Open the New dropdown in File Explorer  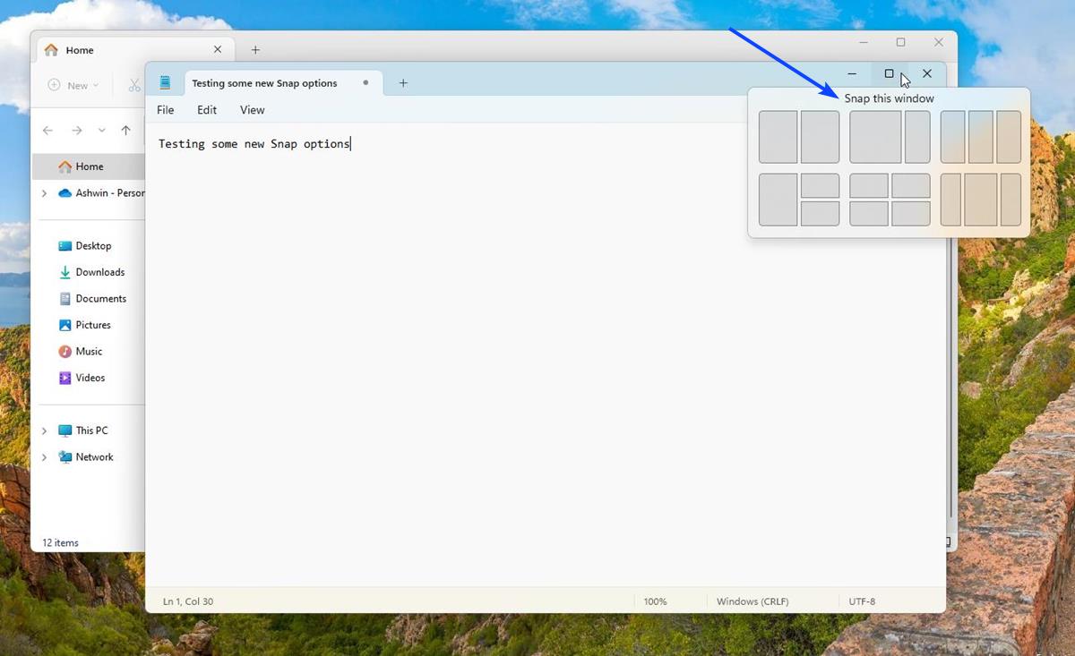(73, 85)
